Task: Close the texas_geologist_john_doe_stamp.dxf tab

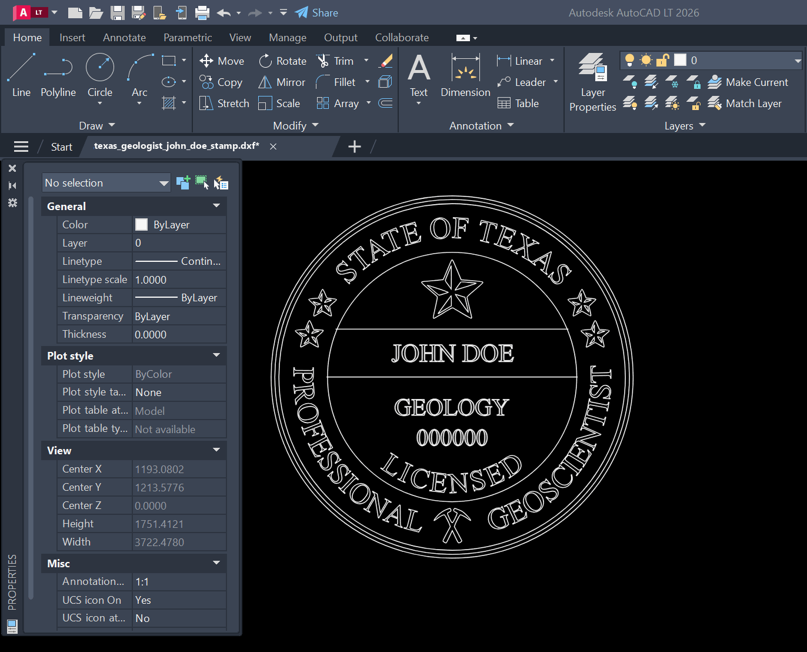Action: (x=274, y=147)
